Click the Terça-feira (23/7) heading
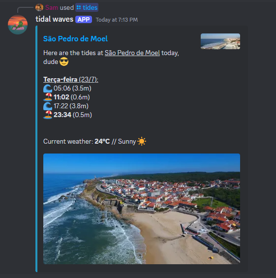Viewport: 276px width, 278px height. (x=71, y=79)
